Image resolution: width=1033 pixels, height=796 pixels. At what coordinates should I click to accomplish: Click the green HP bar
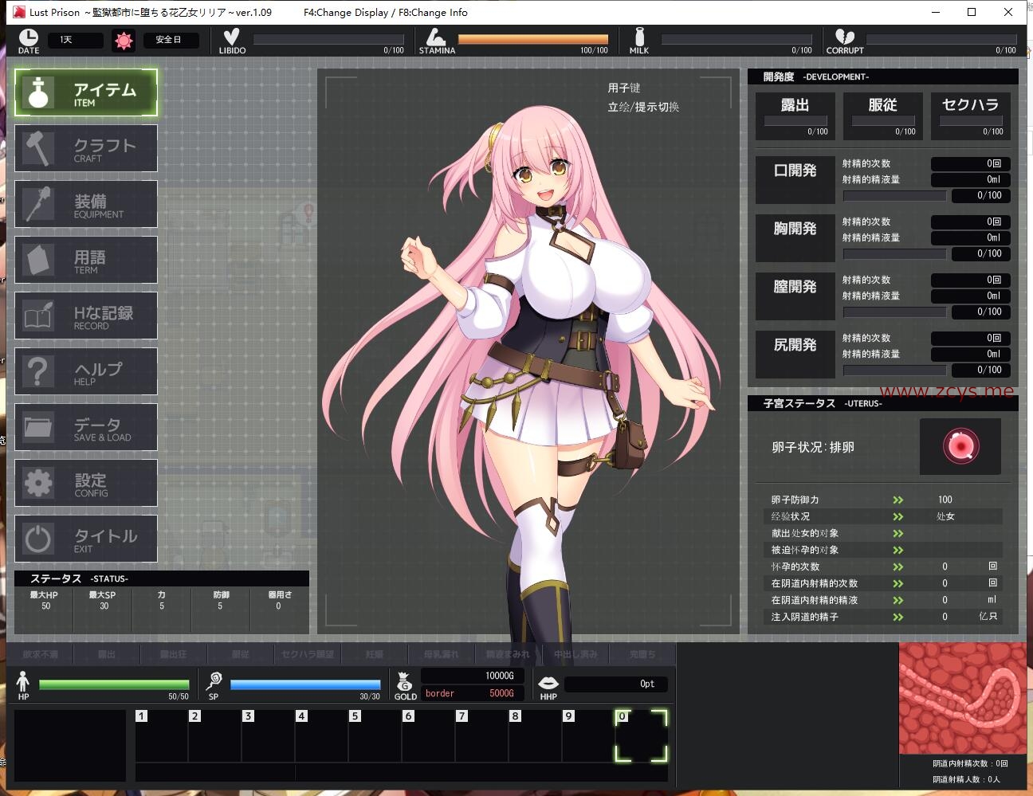point(114,684)
